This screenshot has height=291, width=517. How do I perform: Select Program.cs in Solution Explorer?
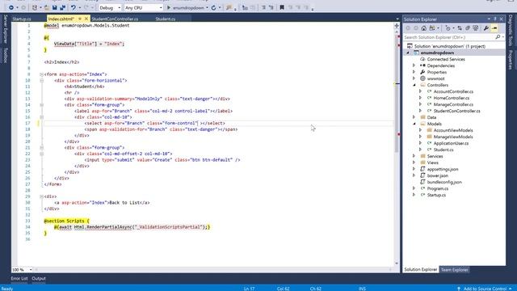(x=438, y=188)
